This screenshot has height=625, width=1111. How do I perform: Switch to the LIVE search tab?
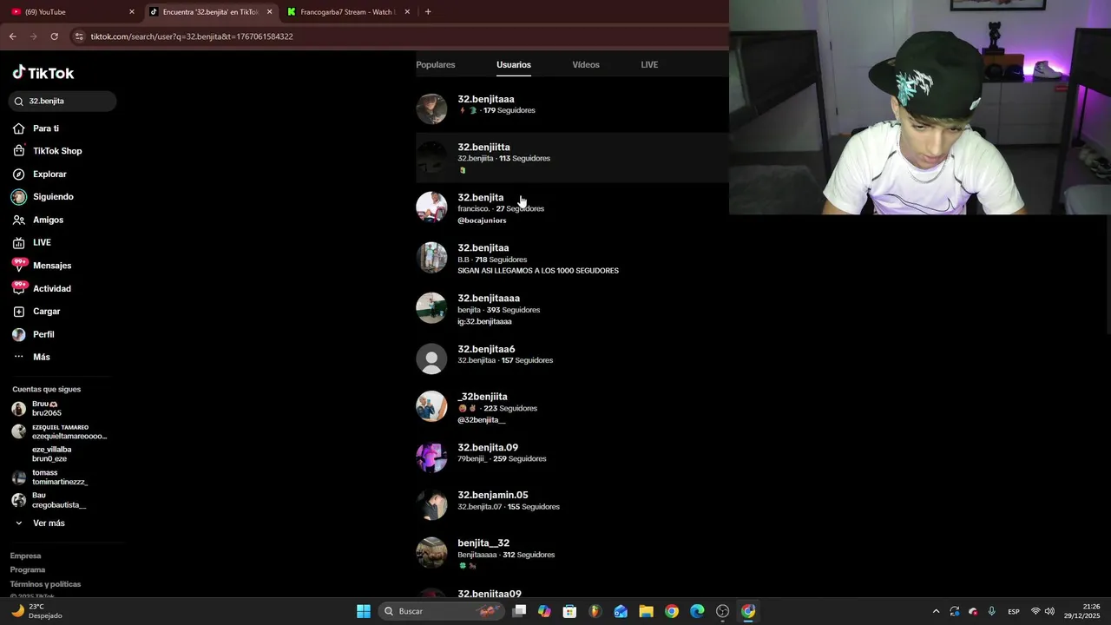649,65
